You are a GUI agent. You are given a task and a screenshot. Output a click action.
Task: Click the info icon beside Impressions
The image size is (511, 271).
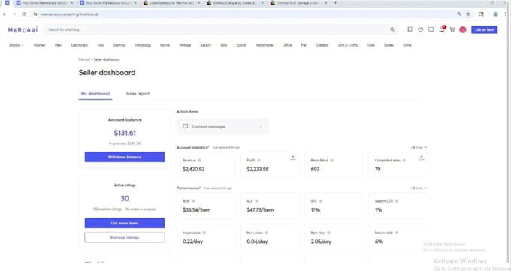pos(204,233)
